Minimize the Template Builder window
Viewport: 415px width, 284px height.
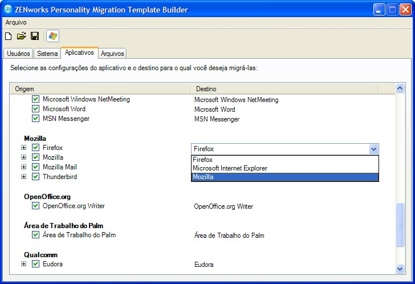379,10
